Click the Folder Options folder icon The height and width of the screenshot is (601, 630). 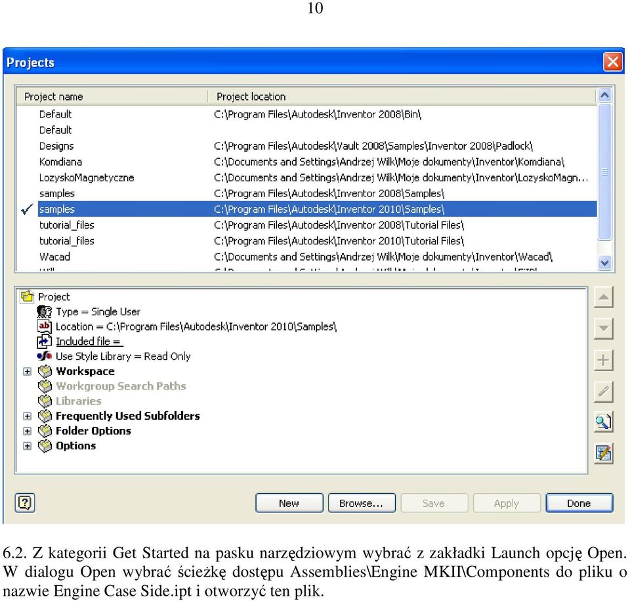pyautogui.click(x=45, y=430)
